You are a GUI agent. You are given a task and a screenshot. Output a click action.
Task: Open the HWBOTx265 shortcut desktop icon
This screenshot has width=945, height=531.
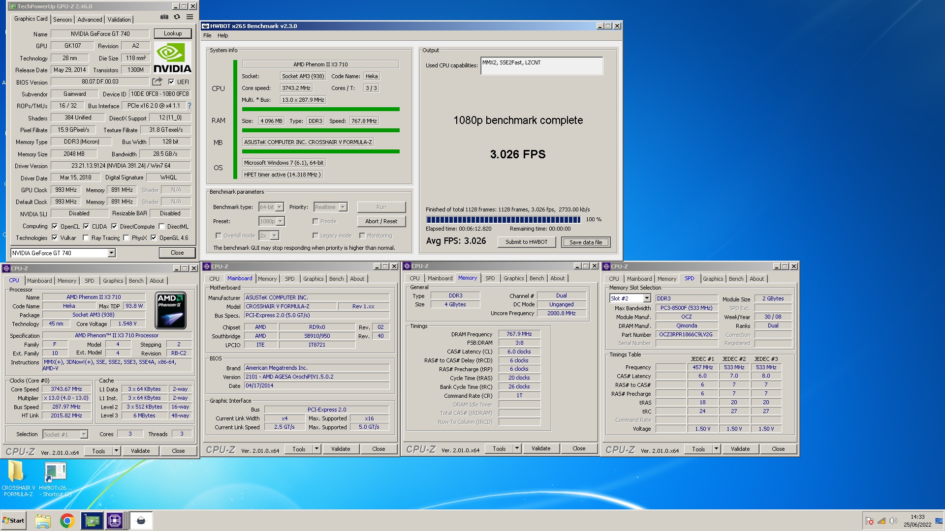point(56,478)
